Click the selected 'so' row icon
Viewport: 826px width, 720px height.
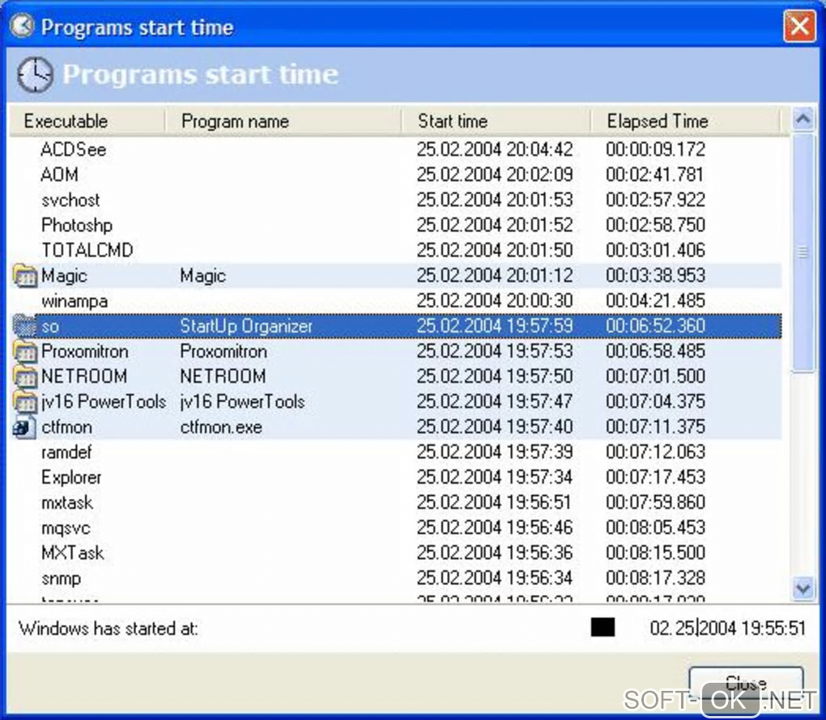pyautogui.click(x=24, y=326)
